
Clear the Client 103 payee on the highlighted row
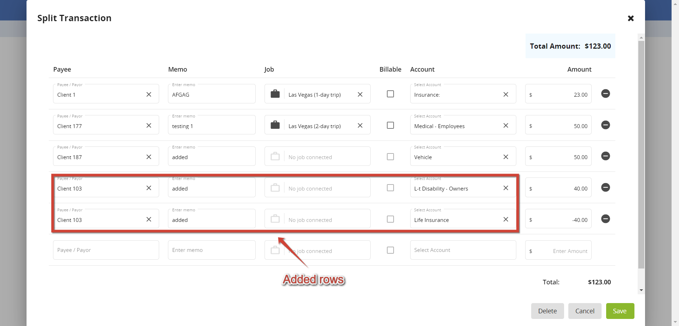click(x=149, y=188)
